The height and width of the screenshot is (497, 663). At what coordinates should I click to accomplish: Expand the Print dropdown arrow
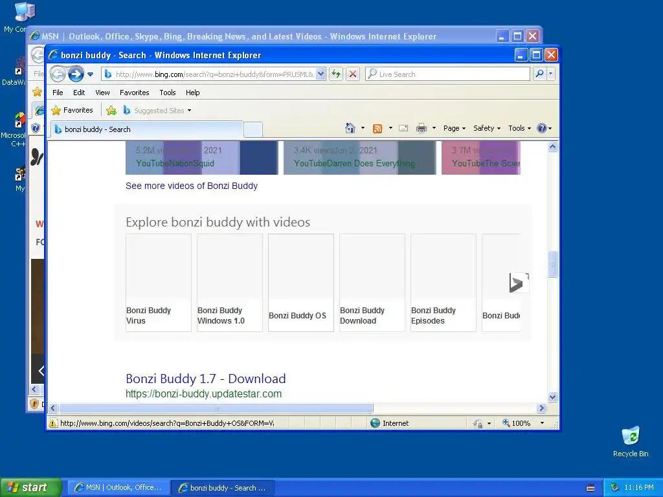point(434,128)
